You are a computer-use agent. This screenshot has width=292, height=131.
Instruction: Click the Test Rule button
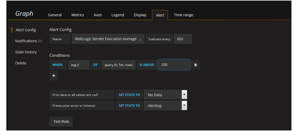(x=61, y=121)
